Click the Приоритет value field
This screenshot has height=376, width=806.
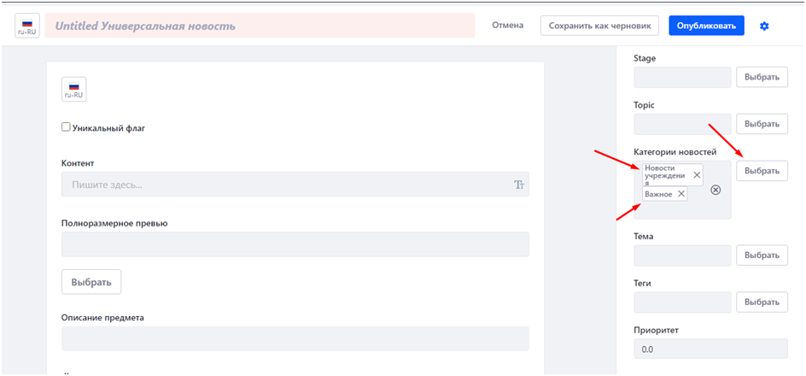pyautogui.click(x=710, y=349)
